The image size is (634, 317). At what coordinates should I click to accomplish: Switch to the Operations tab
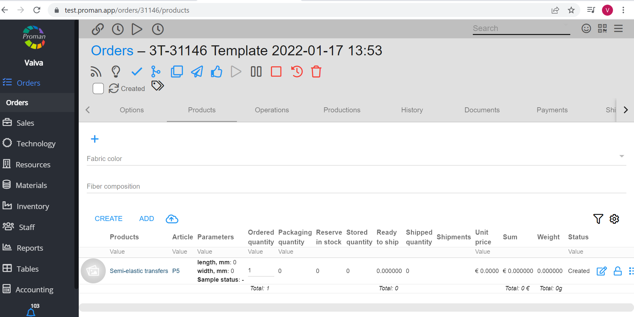click(272, 110)
